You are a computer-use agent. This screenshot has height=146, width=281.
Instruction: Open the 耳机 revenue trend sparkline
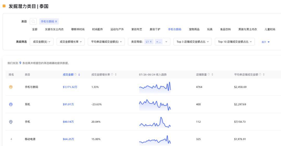(155, 105)
